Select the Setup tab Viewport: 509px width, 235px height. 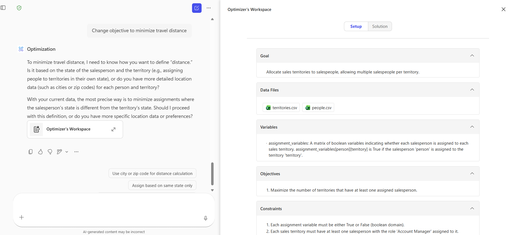356,26
